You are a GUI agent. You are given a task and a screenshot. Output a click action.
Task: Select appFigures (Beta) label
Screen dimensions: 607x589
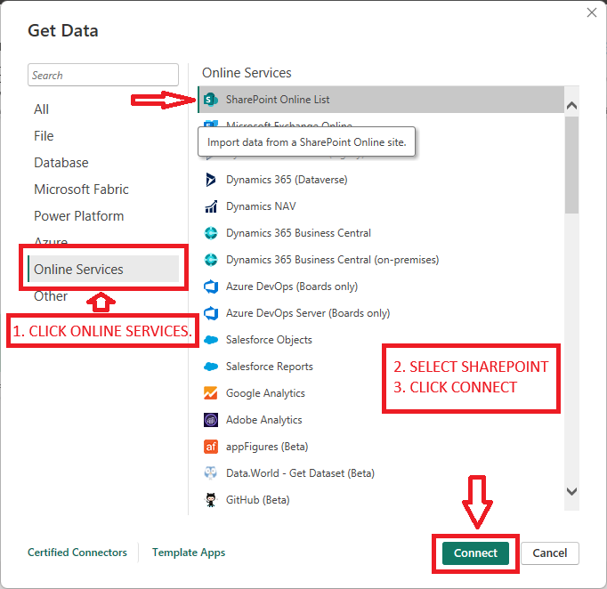tap(267, 447)
